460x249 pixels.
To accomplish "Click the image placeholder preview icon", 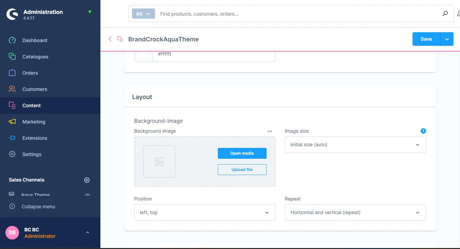I will (x=159, y=161).
